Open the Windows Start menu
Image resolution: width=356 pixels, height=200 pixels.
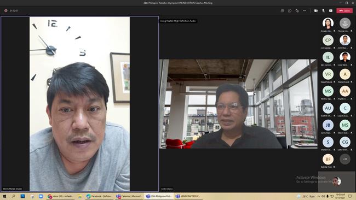click(x=4, y=196)
